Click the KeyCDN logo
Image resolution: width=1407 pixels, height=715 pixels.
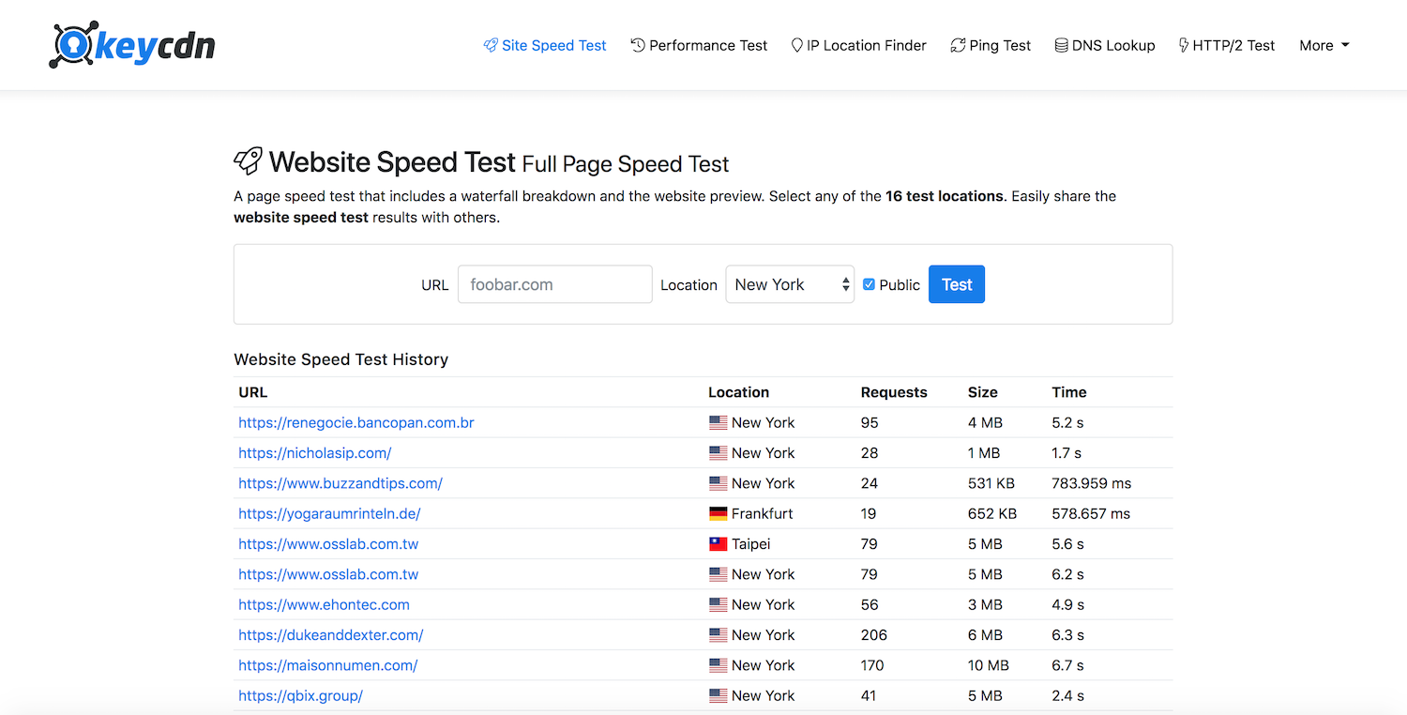click(x=132, y=45)
